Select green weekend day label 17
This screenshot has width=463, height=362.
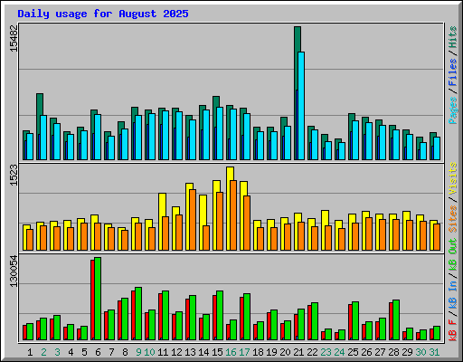pyautogui.click(x=244, y=352)
